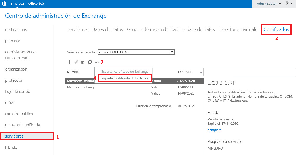Select certificate row expiring 14/08/2025

pos(134,93)
